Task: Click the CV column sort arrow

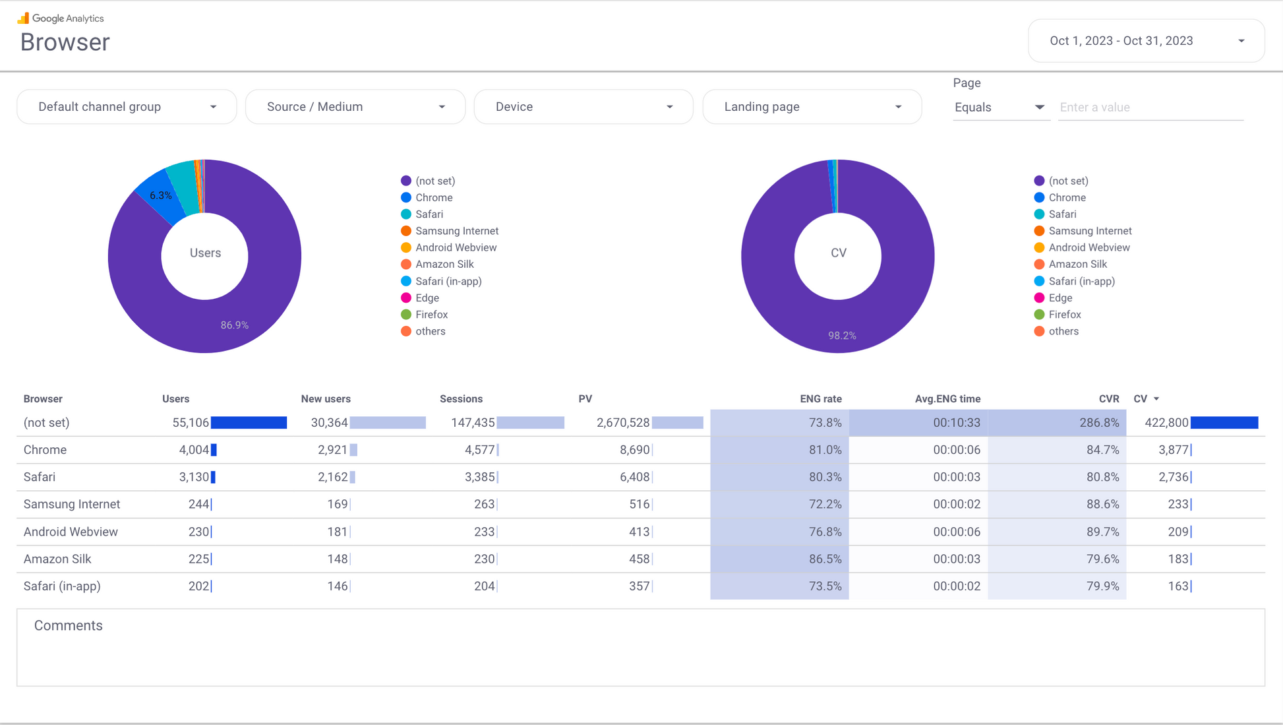Action: [1156, 399]
